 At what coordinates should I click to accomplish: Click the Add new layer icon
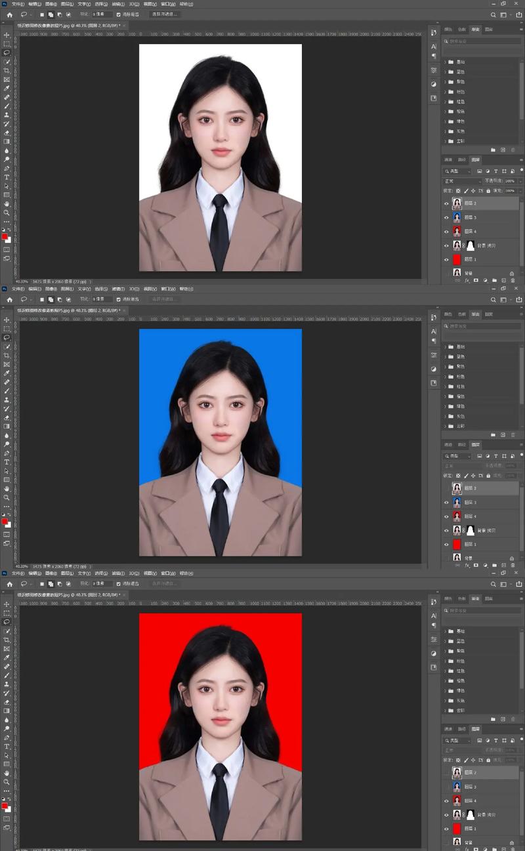click(x=503, y=280)
